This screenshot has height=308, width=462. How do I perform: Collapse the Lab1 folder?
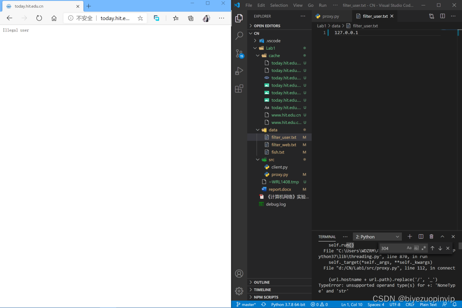(x=279, y=48)
